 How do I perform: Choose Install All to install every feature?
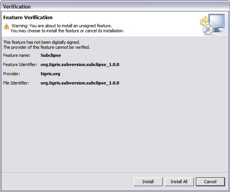179,182
